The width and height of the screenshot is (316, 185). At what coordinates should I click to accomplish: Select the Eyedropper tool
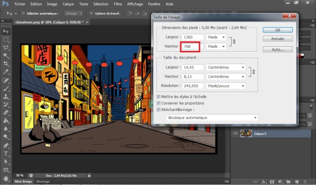(x=6, y=72)
